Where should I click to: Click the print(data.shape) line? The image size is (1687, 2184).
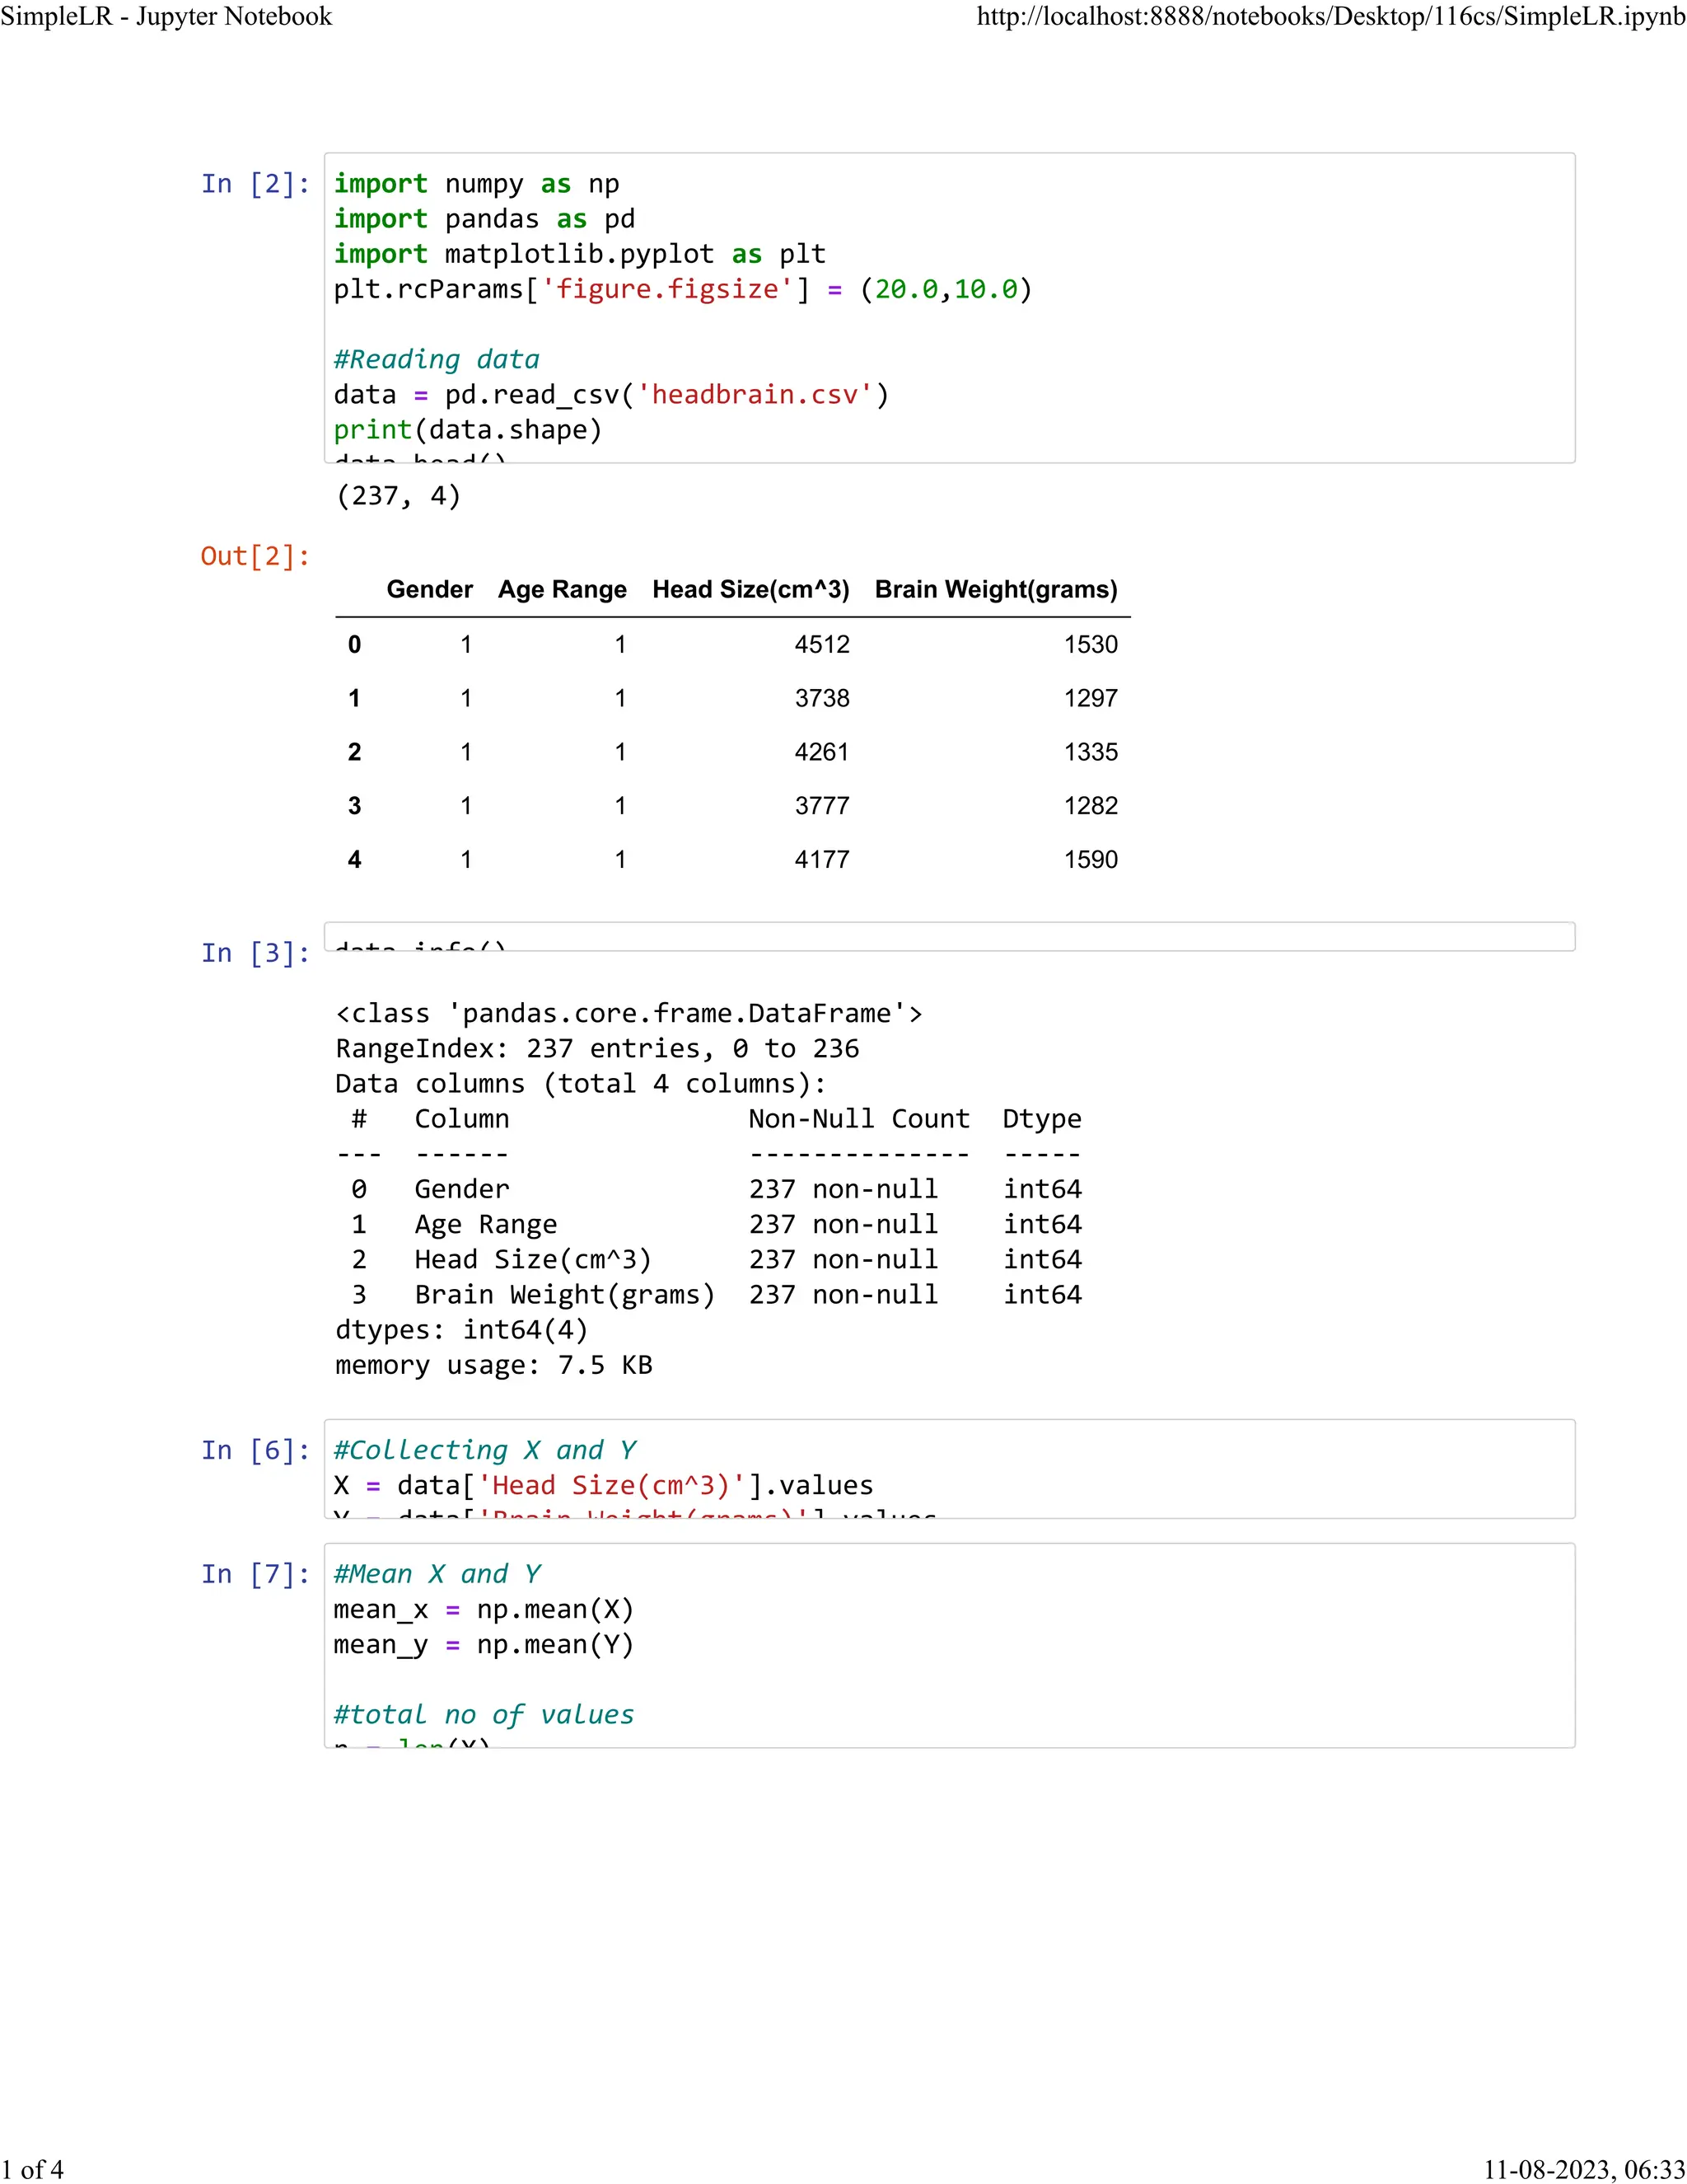[x=468, y=430]
